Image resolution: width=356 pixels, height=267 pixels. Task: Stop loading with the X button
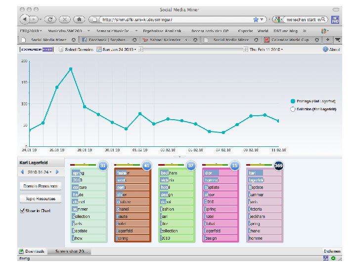pyautogui.click(x=65, y=19)
